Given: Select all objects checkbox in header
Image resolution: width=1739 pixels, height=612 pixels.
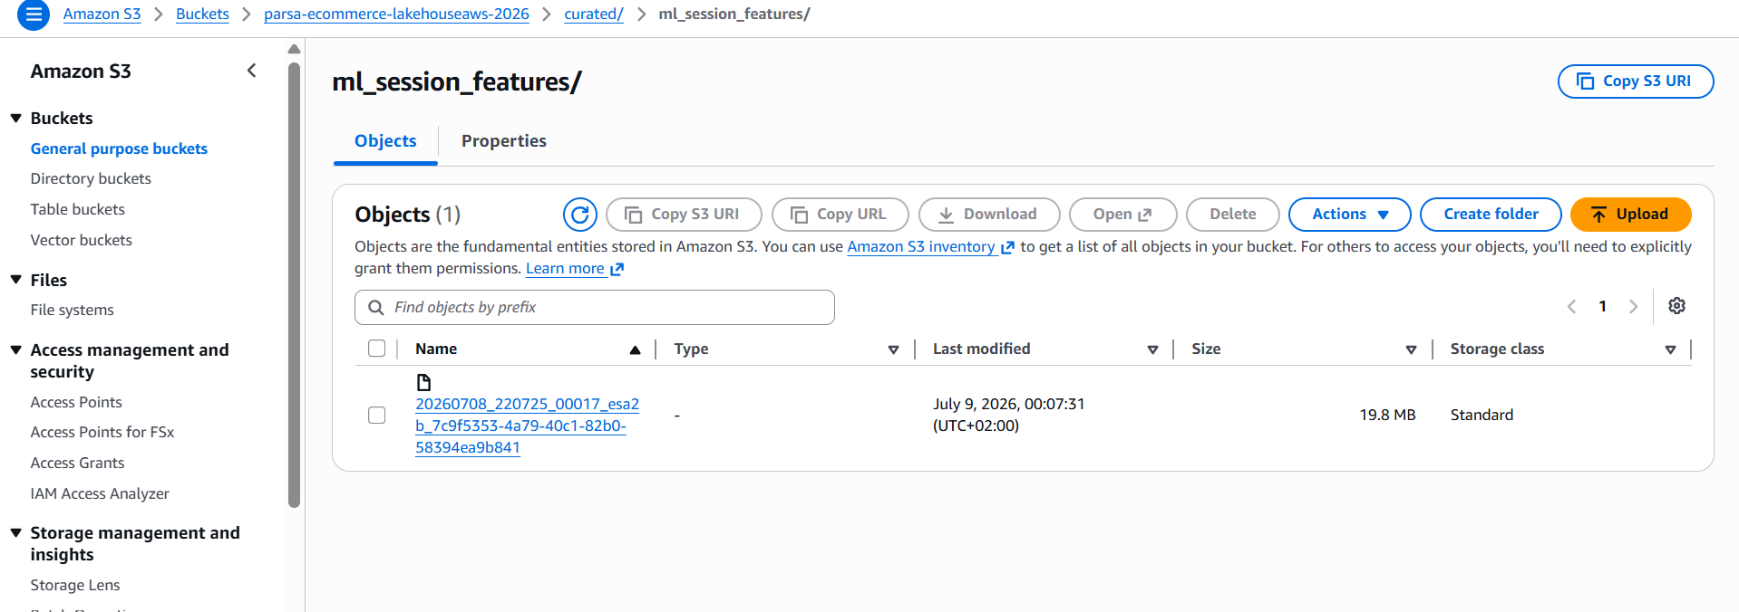Looking at the screenshot, I should point(377,349).
